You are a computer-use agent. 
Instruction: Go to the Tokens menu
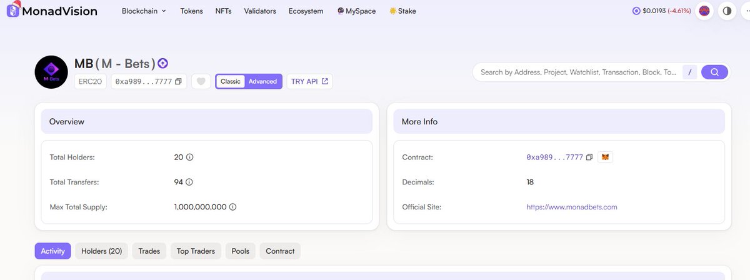191,11
